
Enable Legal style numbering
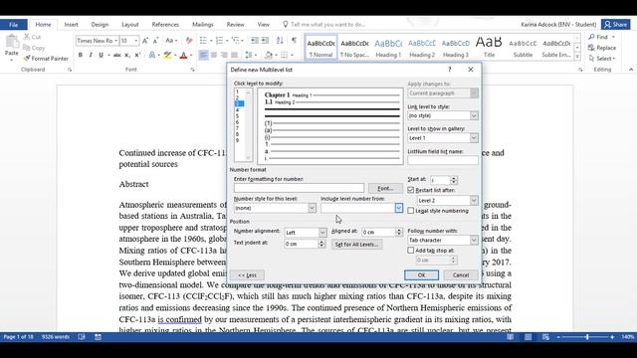411,211
